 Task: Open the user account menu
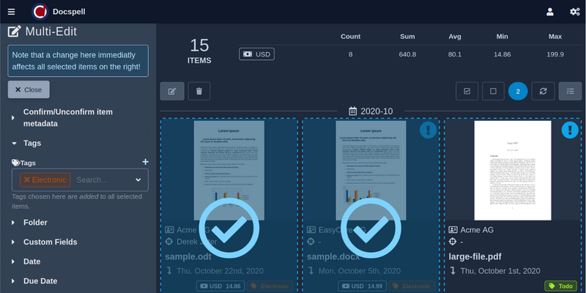[x=550, y=12]
